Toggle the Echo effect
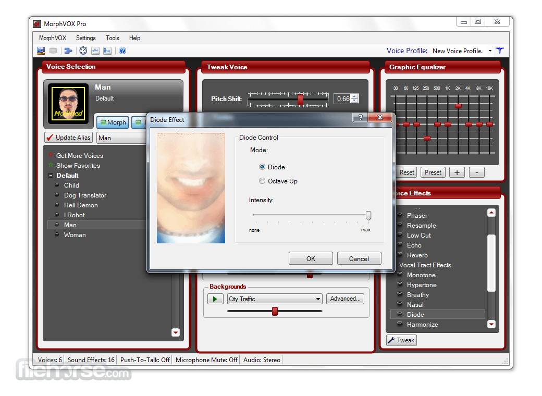Screen dimensions: 542x396 coord(400,245)
